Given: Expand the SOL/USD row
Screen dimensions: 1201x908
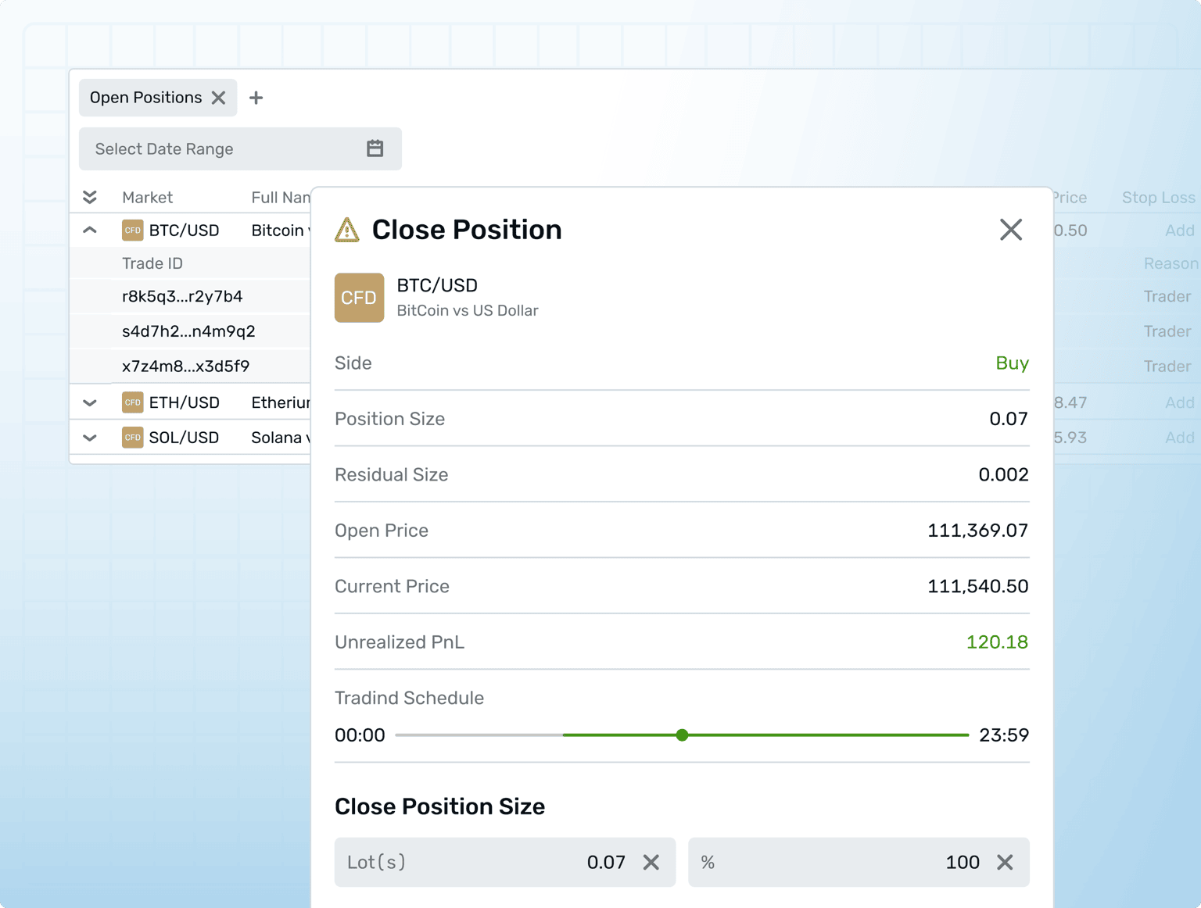Looking at the screenshot, I should click(x=90, y=438).
